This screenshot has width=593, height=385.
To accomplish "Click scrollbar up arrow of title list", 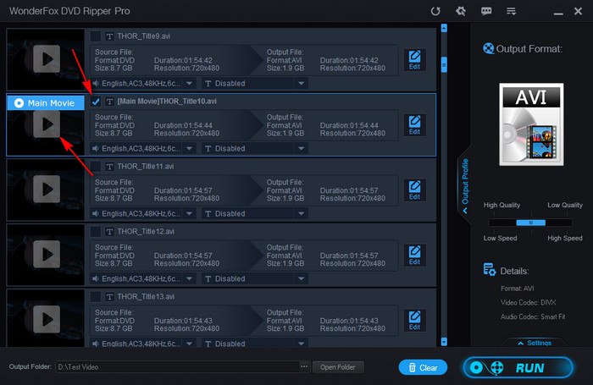I will [444, 28].
